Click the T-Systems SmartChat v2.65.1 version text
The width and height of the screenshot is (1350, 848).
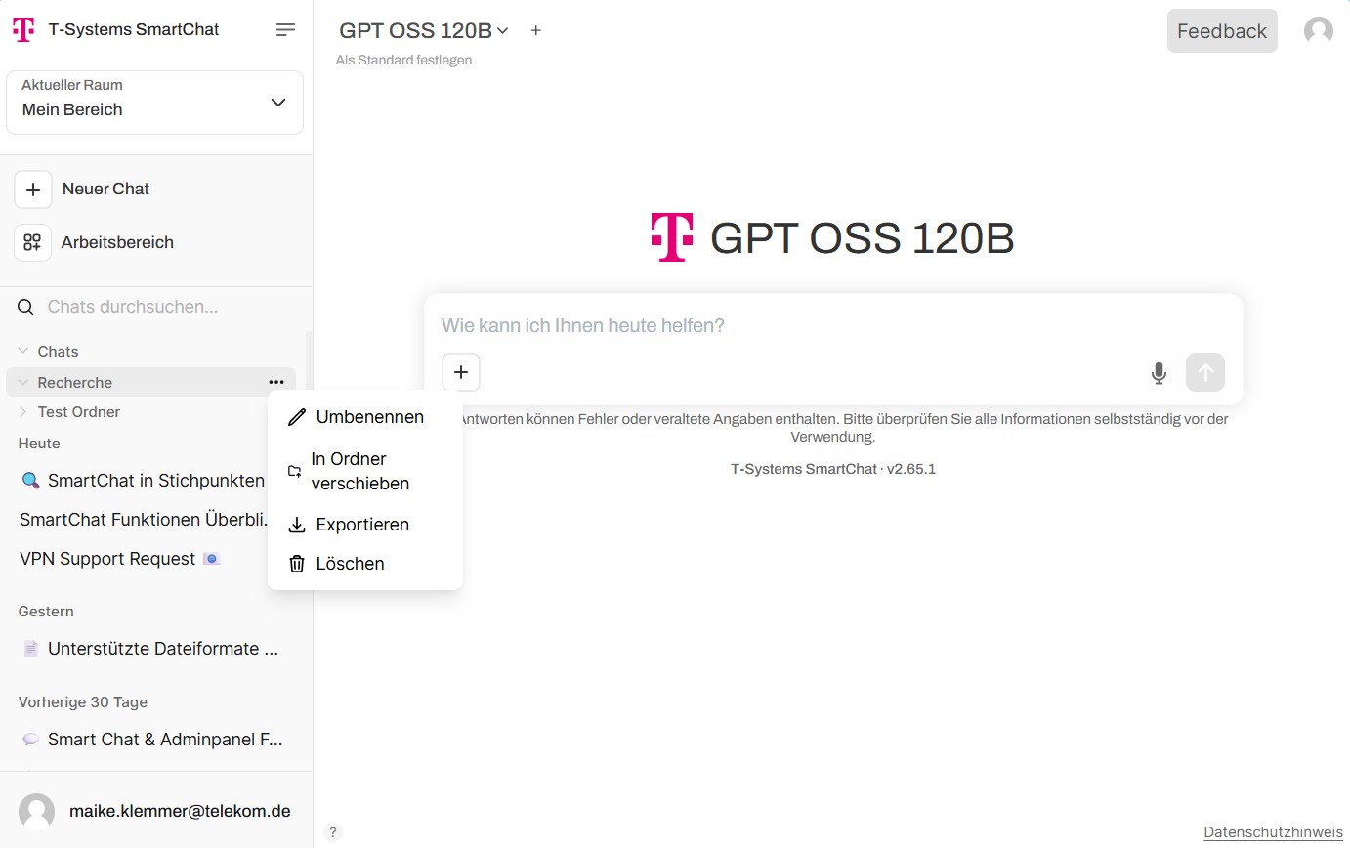coord(833,469)
